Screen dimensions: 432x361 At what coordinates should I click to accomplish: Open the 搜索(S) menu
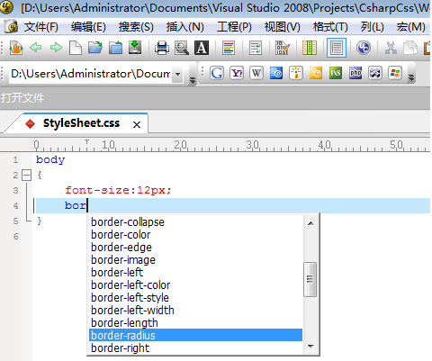point(136,27)
